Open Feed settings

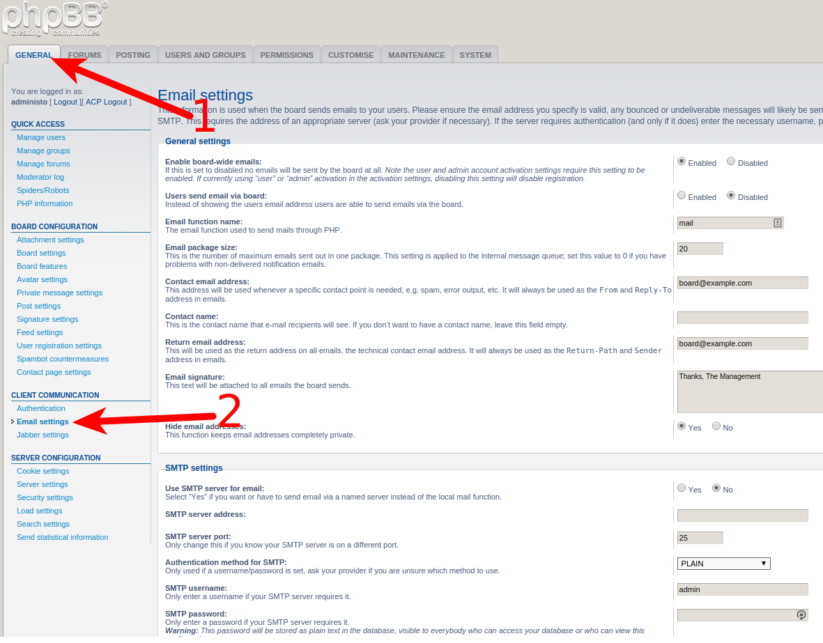tap(39, 332)
